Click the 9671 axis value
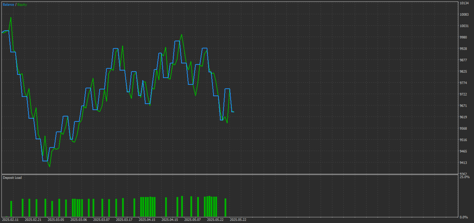 (x=464, y=106)
